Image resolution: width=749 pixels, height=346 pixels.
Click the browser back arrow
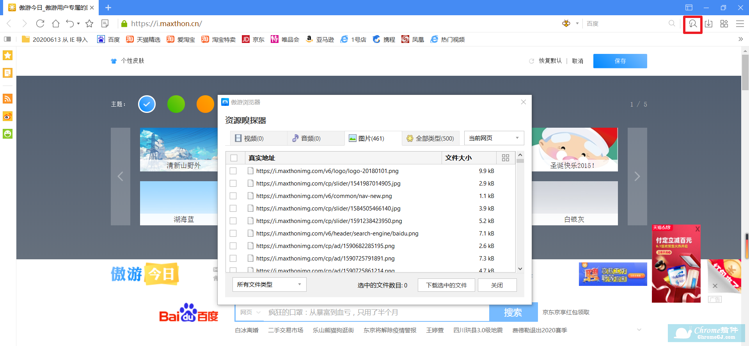click(x=9, y=24)
